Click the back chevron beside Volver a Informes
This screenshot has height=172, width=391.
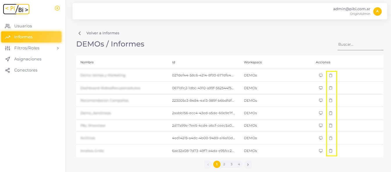[79, 33]
